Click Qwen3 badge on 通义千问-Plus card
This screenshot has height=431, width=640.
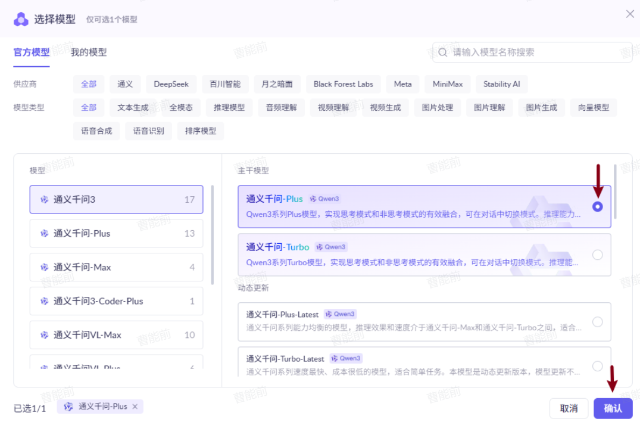tap(324, 199)
